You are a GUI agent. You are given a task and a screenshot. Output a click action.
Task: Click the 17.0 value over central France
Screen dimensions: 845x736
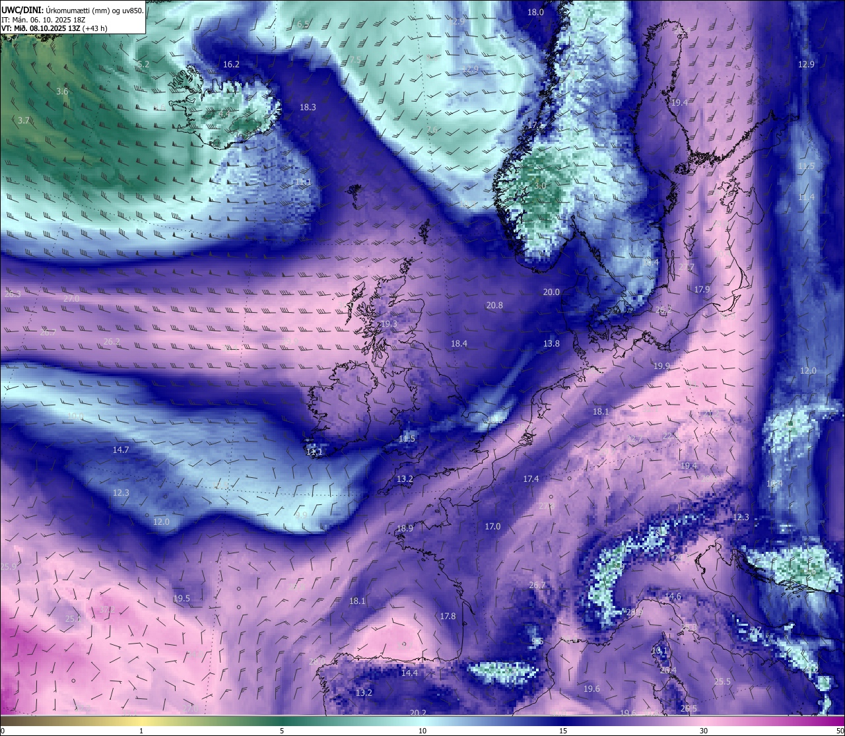pos(492,526)
